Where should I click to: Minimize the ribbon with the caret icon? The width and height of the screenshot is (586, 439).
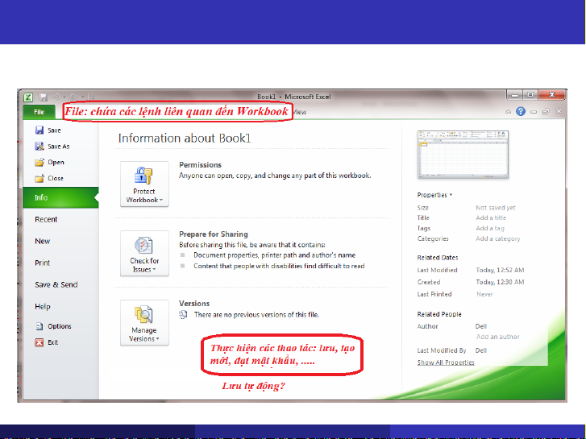coord(509,111)
